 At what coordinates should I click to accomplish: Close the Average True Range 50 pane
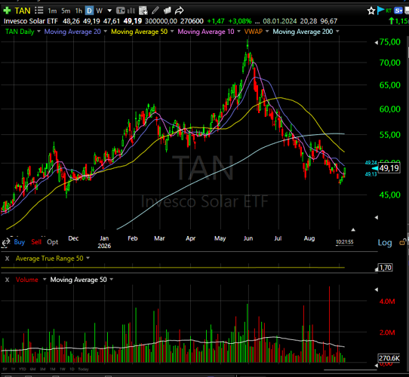point(8,259)
